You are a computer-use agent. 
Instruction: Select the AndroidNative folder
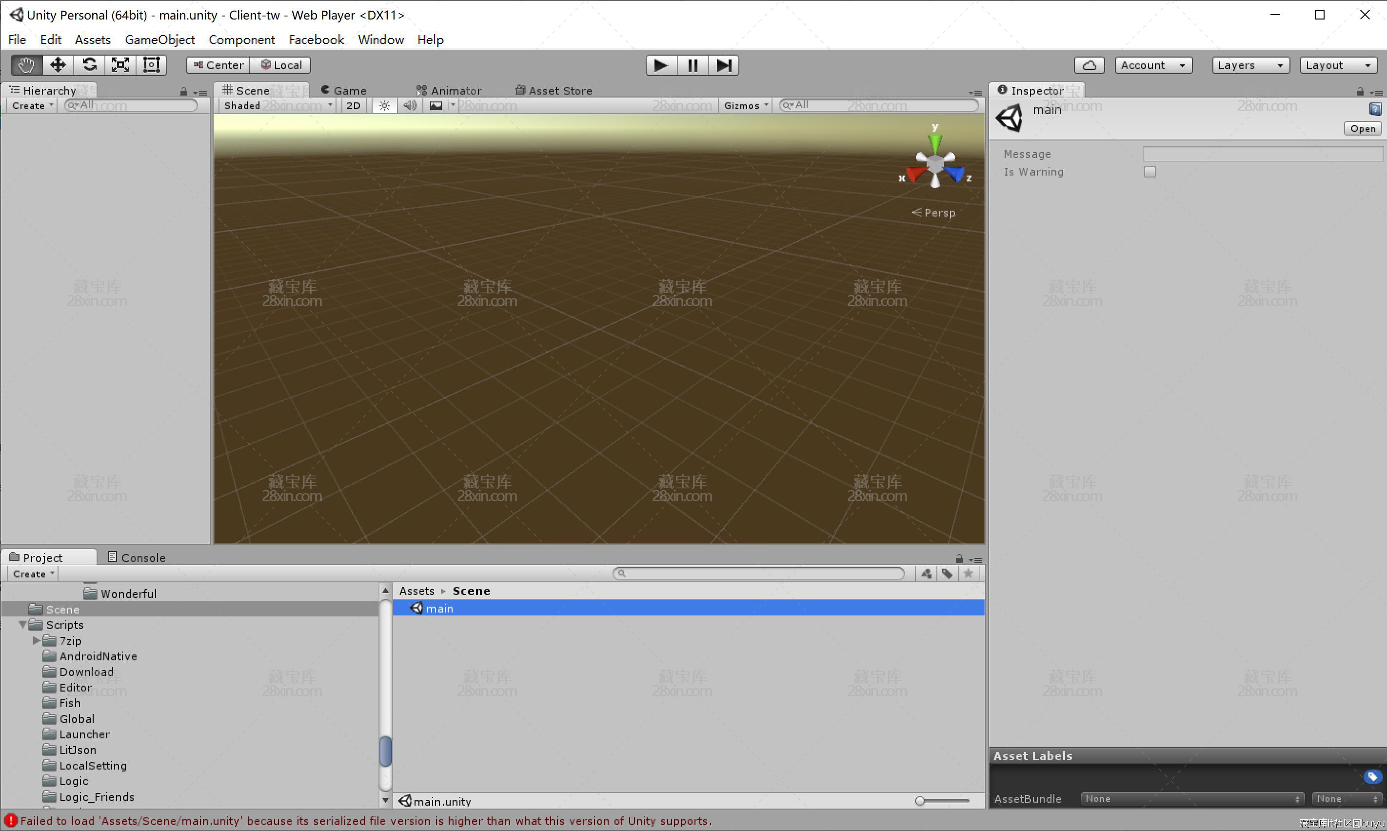click(x=98, y=656)
